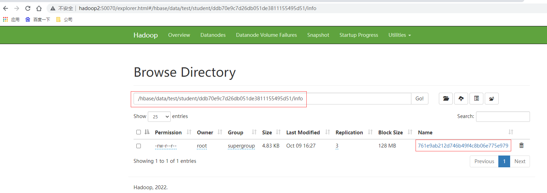Click the Go! button
The width and height of the screenshot is (547, 193).
coord(420,99)
